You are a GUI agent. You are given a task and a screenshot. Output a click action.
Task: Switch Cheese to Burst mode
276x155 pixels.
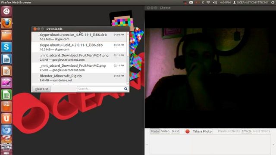pyautogui.click(x=175, y=131)
